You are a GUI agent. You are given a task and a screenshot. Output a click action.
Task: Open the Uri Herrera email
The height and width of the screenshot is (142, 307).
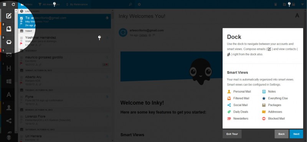click(x=64, y=137)
